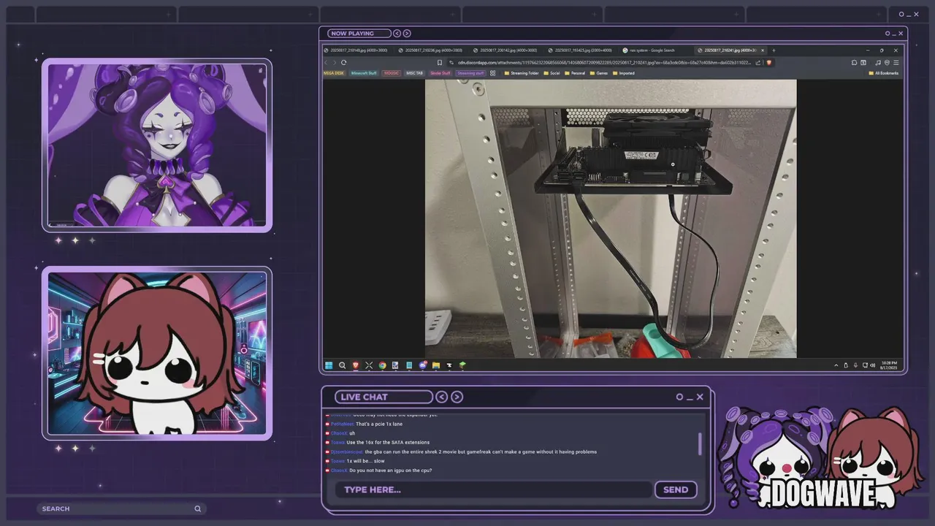Click chat message about igpu on the cpu
The width and height of the screenshot is (935, 526).
(x=390, y=470)
